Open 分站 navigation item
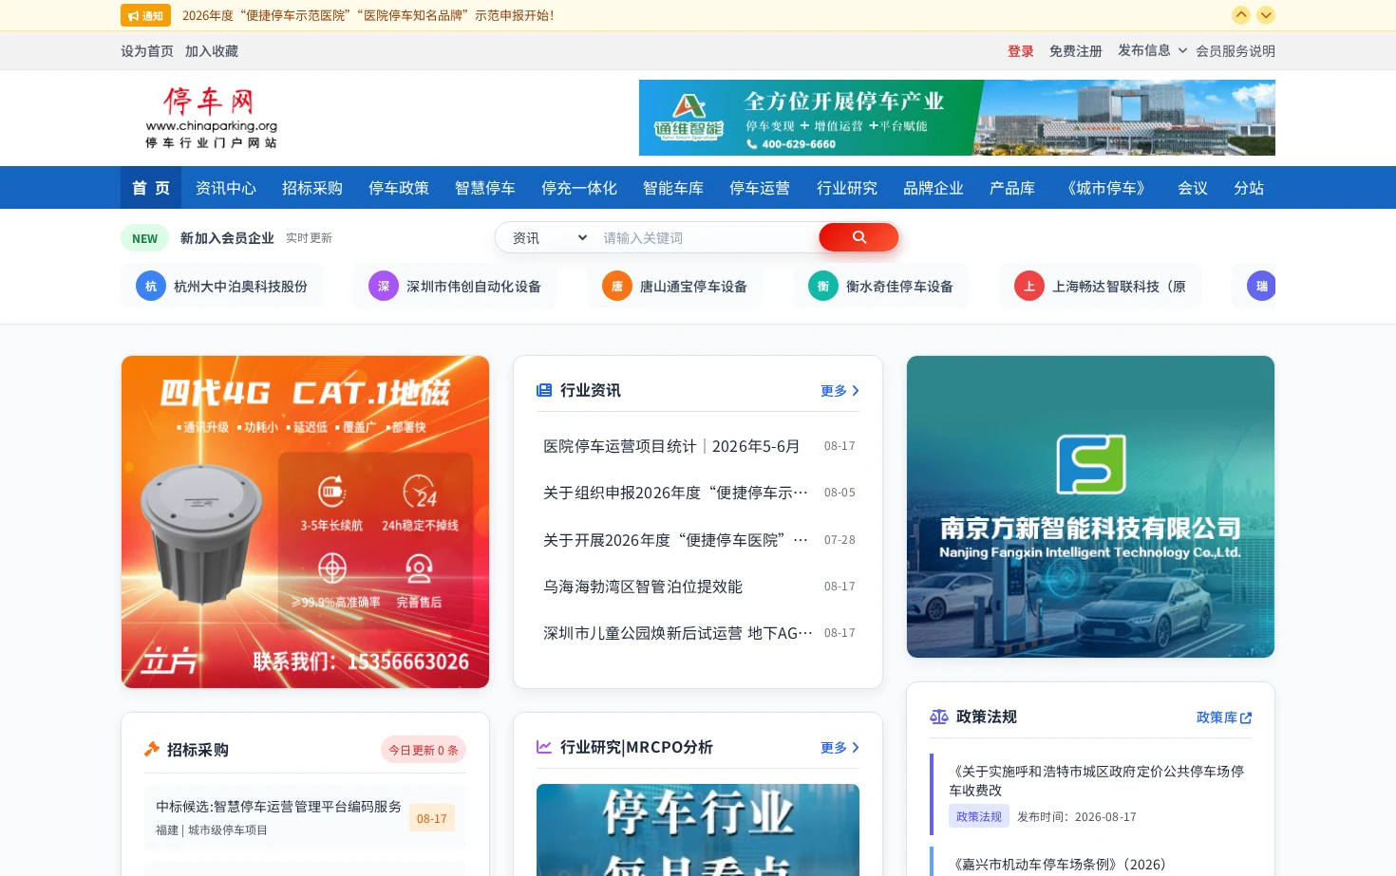 coord(1249,188)
